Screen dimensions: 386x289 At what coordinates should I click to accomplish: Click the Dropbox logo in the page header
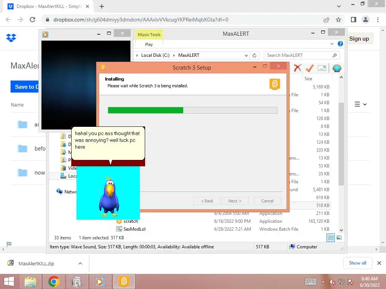click(x=11, y=38)
